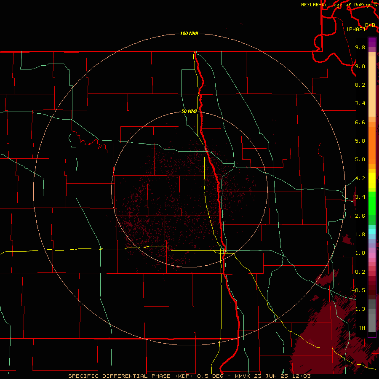Click the -1.3 value on color scale
The height and width of the screenshot is (379, 379).
[x=358, y=309]
